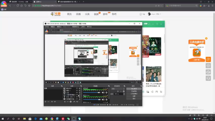Pop out the Scene Transitions dock panel

(124, 86)
